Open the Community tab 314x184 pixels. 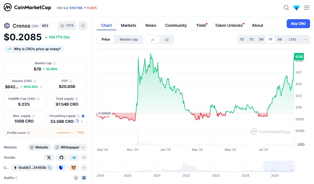(x=176, y=25)
